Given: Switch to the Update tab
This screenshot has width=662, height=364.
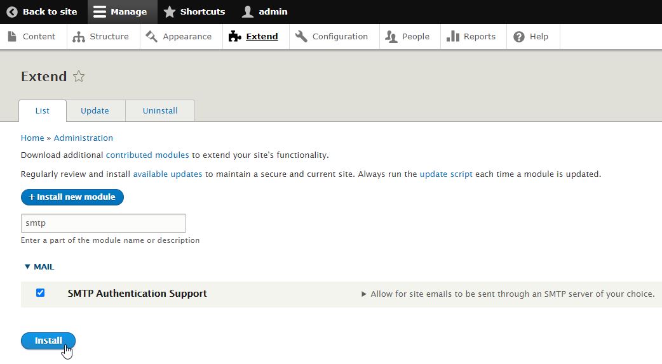Looking at the screenshot, I should click(x=95, y=111).
